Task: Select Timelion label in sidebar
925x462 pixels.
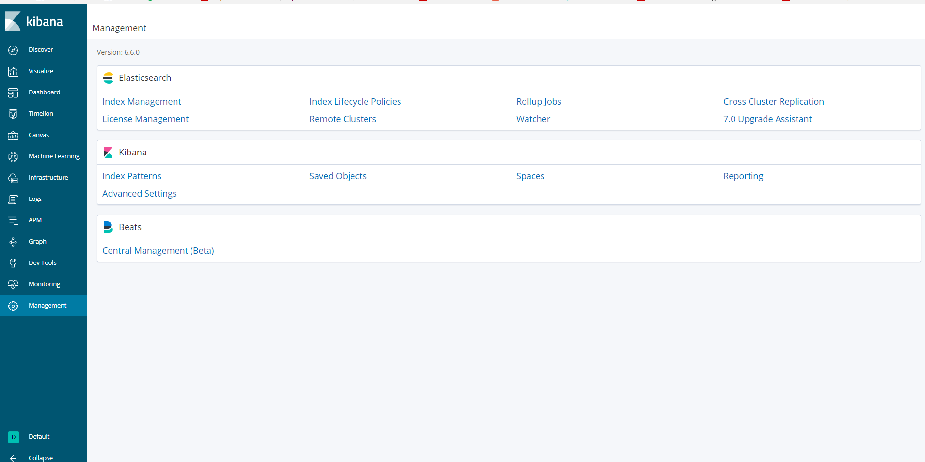Action: (41, 114)
